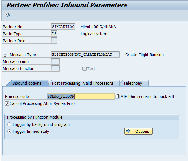This screenshot has height=161, width=188.
Task: Click the 'Message code' label
Action: 16,61
